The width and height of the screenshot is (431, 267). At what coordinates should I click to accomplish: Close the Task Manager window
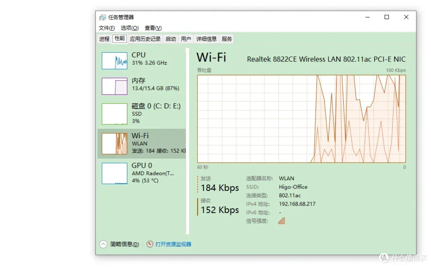pyautogui.click(x=406, y=17)
